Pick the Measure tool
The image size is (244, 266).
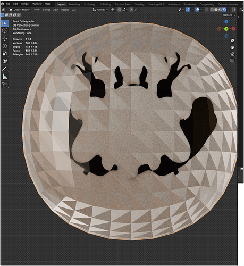coord(5,77)
